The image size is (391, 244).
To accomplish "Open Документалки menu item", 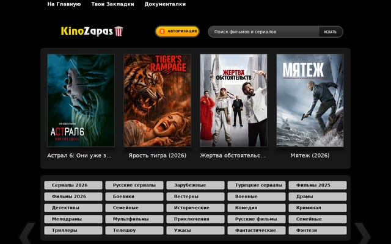I will (x=165, y=4).
